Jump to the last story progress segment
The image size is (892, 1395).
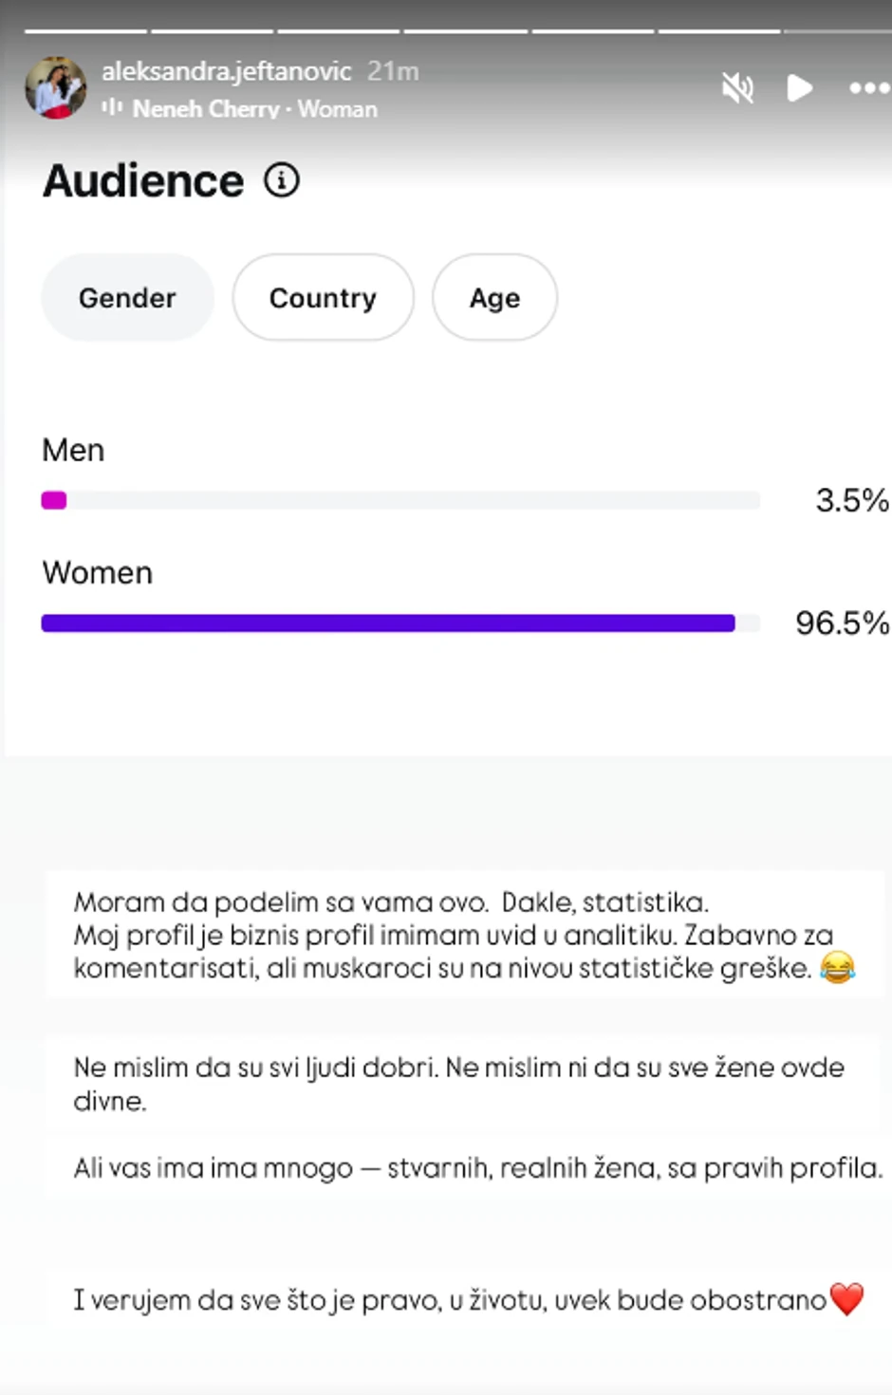tap(837, 31)
